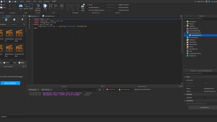Collapse the Behavior properties section

[x=185, y=94]
